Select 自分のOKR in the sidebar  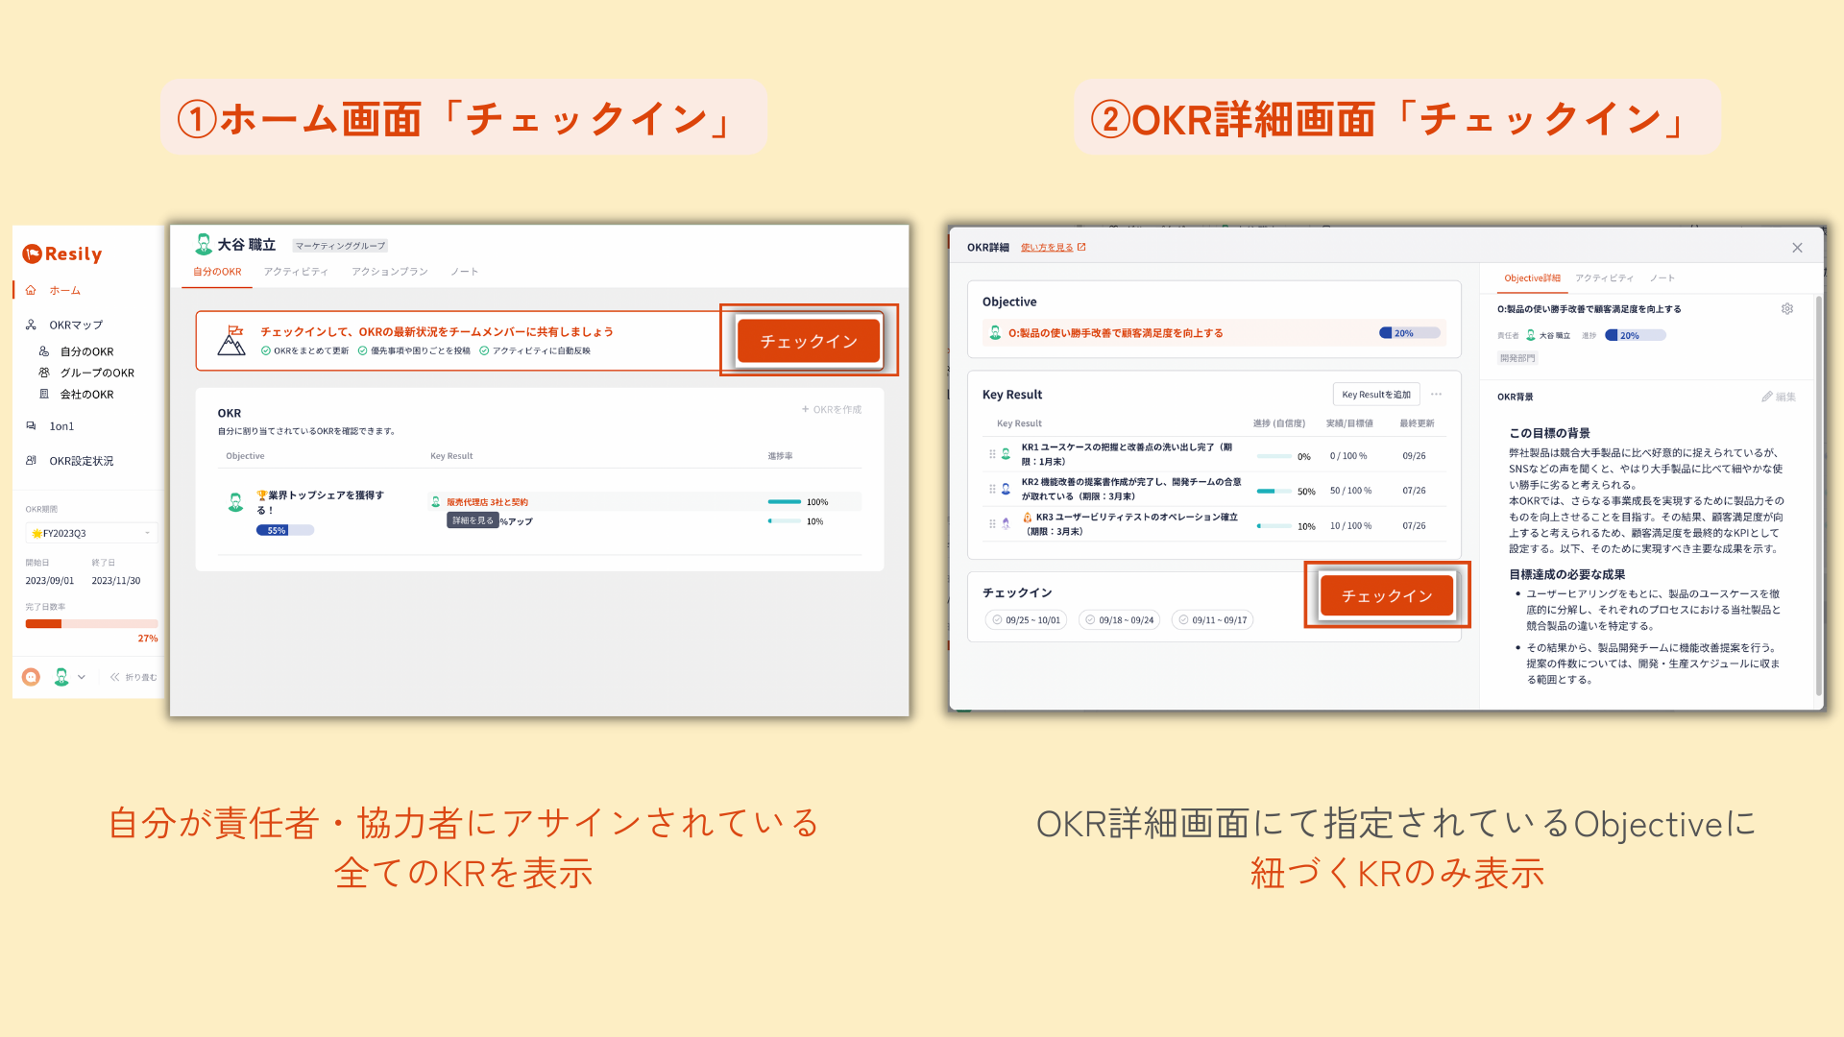tap(86, 351)
